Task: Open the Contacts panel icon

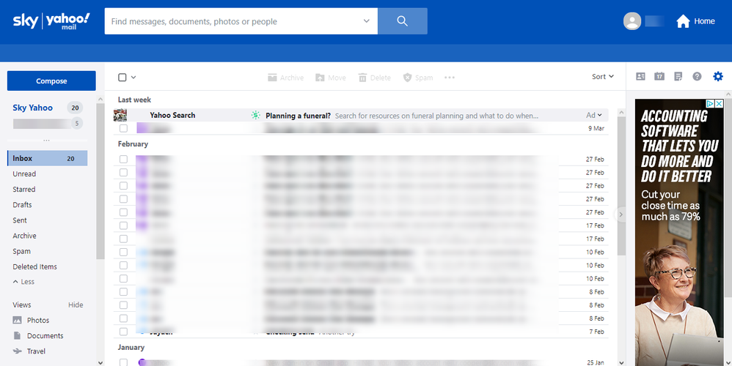Action: 640,77
